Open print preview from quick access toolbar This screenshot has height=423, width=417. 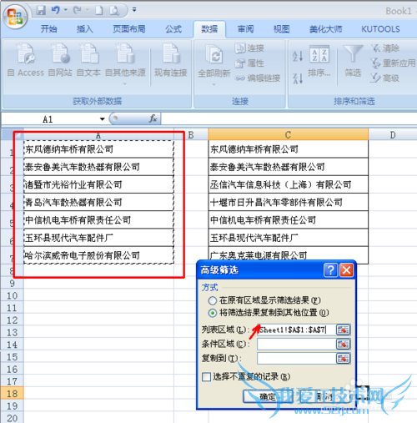[114, 10]
